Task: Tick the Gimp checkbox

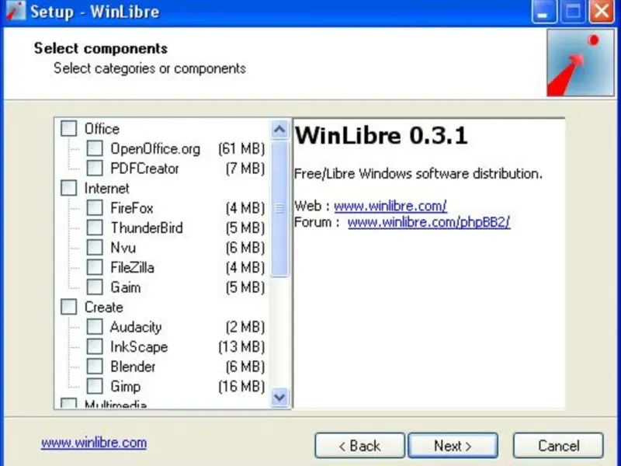Action: tap(95, 386)
